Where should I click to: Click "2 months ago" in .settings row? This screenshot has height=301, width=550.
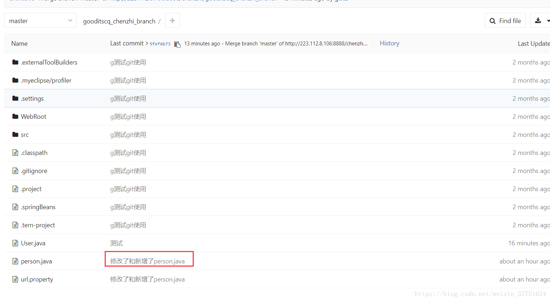coord(531,99)
